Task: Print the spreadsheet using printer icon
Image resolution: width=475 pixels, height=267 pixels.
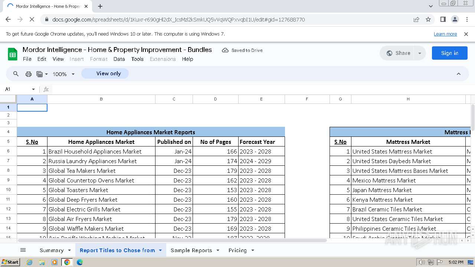Action: click(x=28, y=74)
